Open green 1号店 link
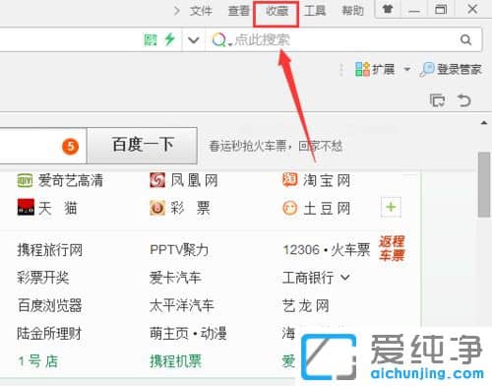This screenshot has height=386, width=492. tap(38, 361)
